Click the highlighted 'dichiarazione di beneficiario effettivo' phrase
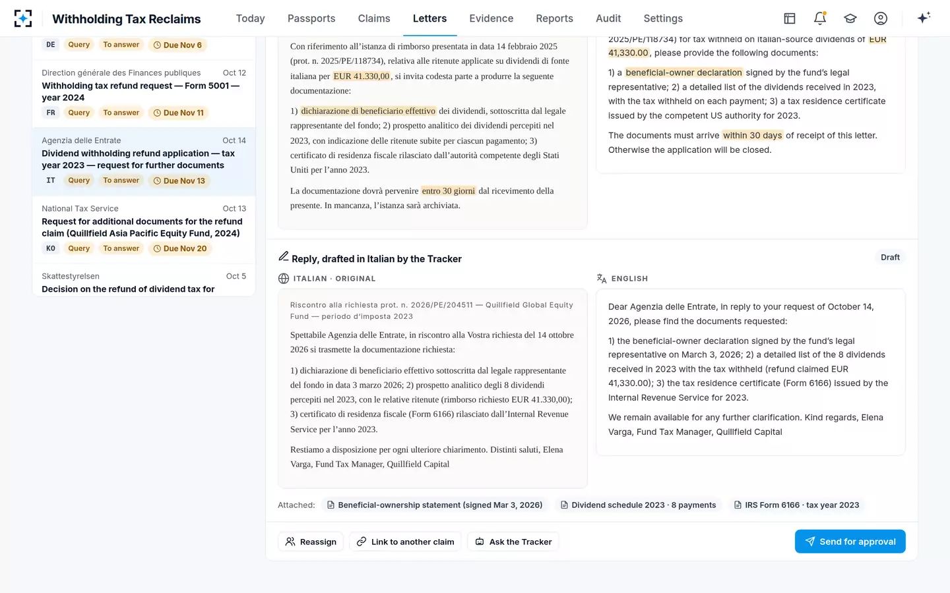Image resolution: width=950 pixels, height=593 pixels. click(x=368, y=111)
